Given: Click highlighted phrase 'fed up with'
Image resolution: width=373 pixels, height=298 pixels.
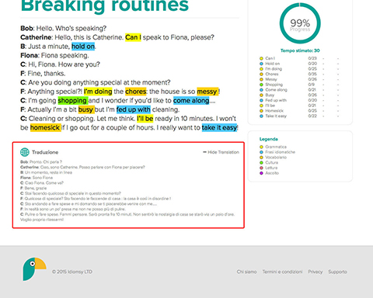Looking at the screenshot, I should click(134, 109).
